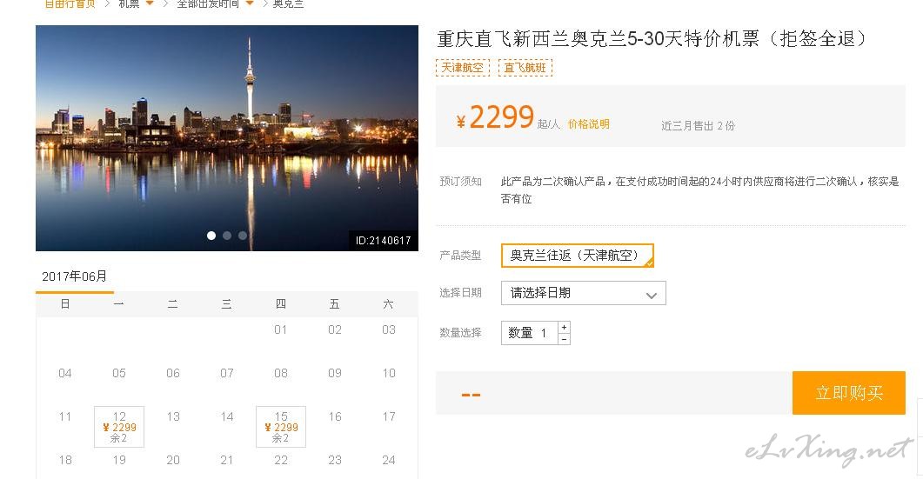Open the 请选择日期 date dropdown

pos(584,293)
